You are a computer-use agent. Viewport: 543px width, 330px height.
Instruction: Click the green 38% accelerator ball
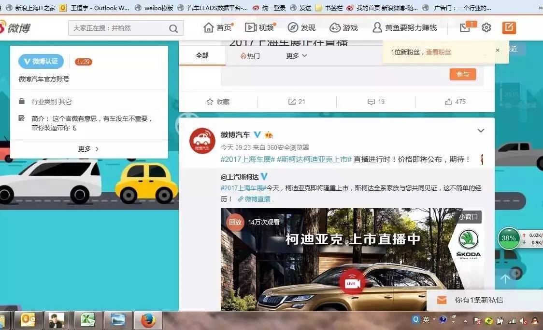pyautogui.click(x=509, y=238)
